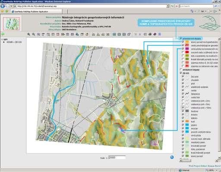Click the green arrow icon above the tree panel

[3, 34]
